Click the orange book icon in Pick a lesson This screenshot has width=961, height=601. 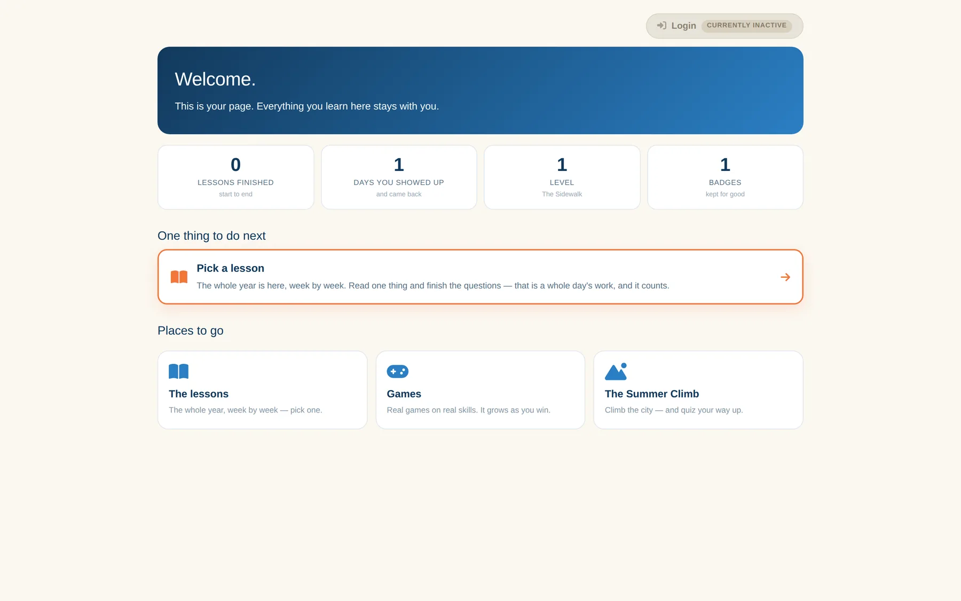click(179, 277)
